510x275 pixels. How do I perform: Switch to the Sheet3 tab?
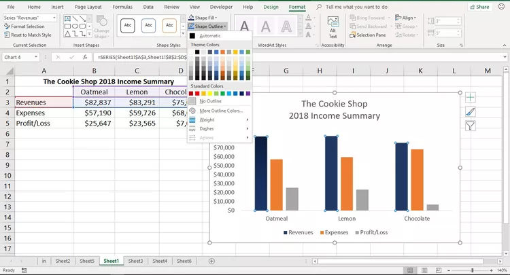coord(135,261)
